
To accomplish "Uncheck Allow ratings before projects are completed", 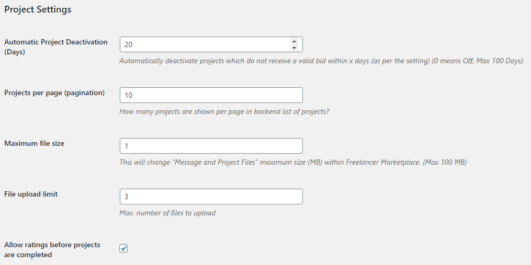I will coord(123,248).
